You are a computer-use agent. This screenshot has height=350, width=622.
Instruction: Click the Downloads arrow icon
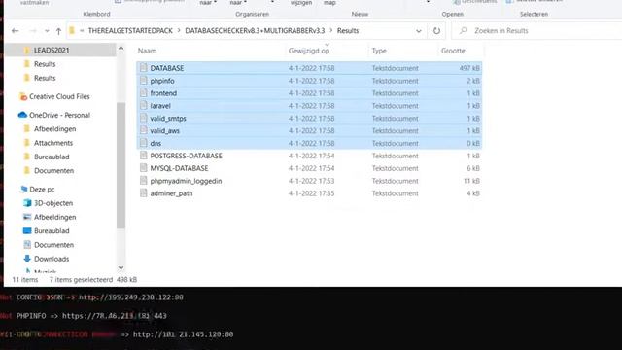27,259
